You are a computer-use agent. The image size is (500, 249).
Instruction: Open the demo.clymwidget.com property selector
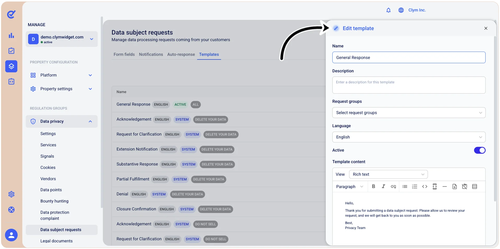coord(62,39)
